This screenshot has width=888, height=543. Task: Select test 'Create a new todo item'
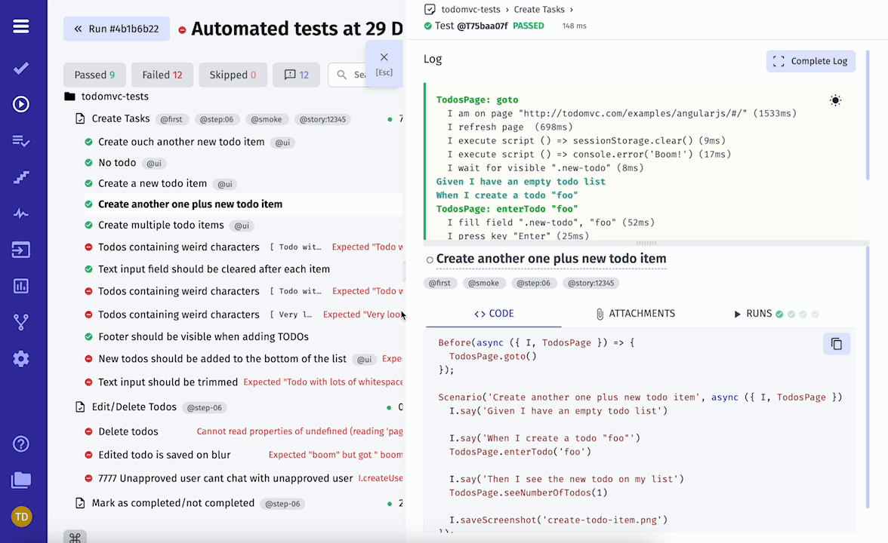click(x=153, y=183)
